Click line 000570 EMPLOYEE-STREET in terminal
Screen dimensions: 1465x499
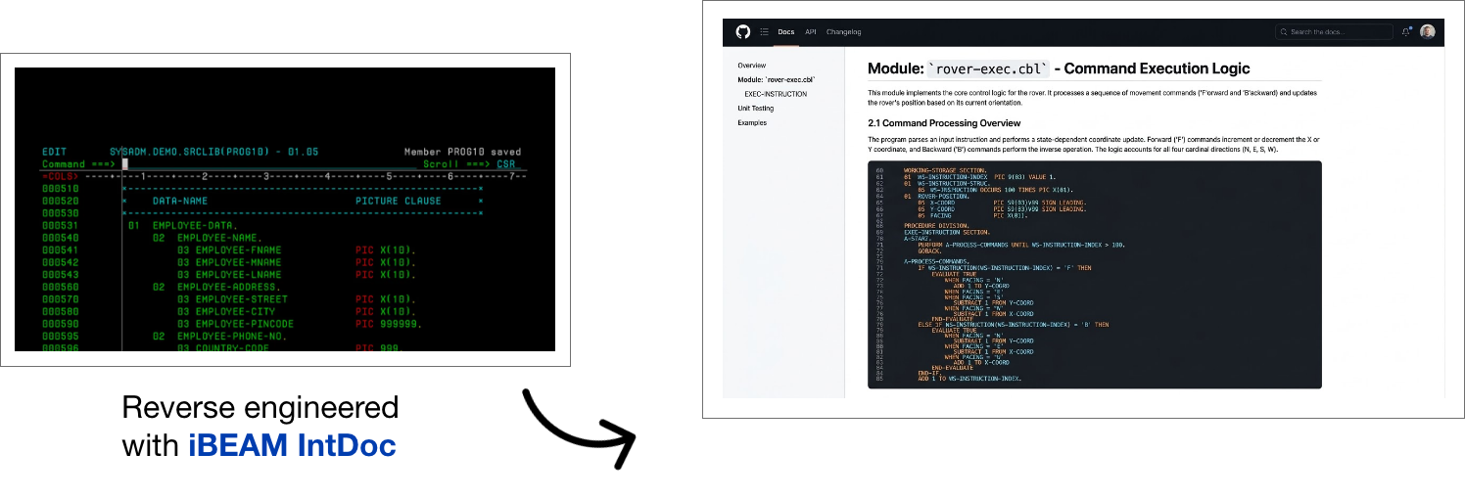point(231,298)
